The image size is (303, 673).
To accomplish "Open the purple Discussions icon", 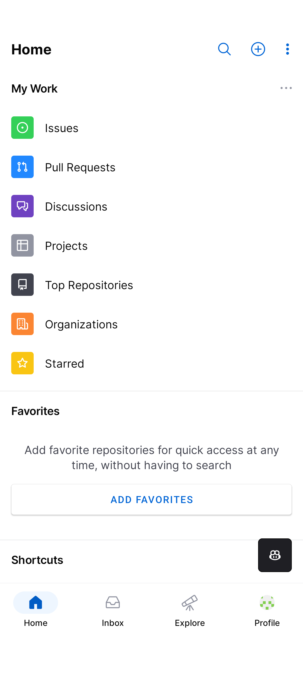I will click(22, 206).
